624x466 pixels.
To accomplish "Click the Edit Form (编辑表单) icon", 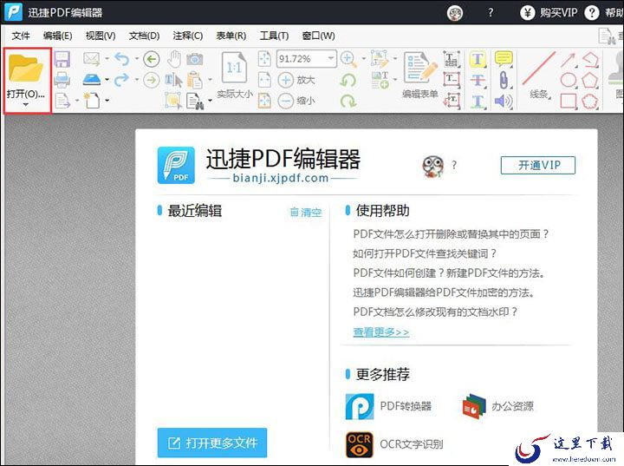I will pyautogui.click(x=420, y=67).
